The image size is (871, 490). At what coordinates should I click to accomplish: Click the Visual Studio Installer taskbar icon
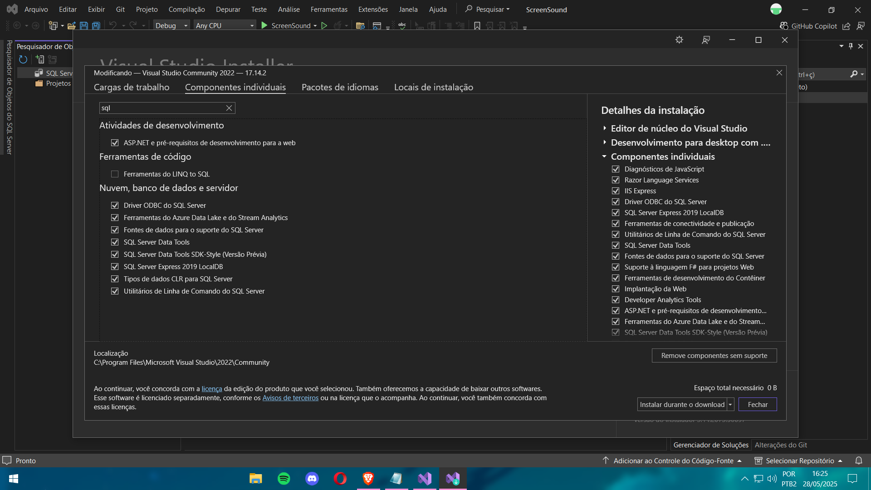pyautogui.click(x=453, y=479)
